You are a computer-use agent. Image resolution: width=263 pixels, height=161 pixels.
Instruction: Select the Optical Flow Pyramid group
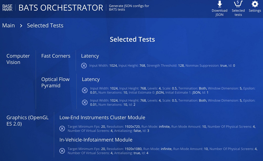(55, 82)
